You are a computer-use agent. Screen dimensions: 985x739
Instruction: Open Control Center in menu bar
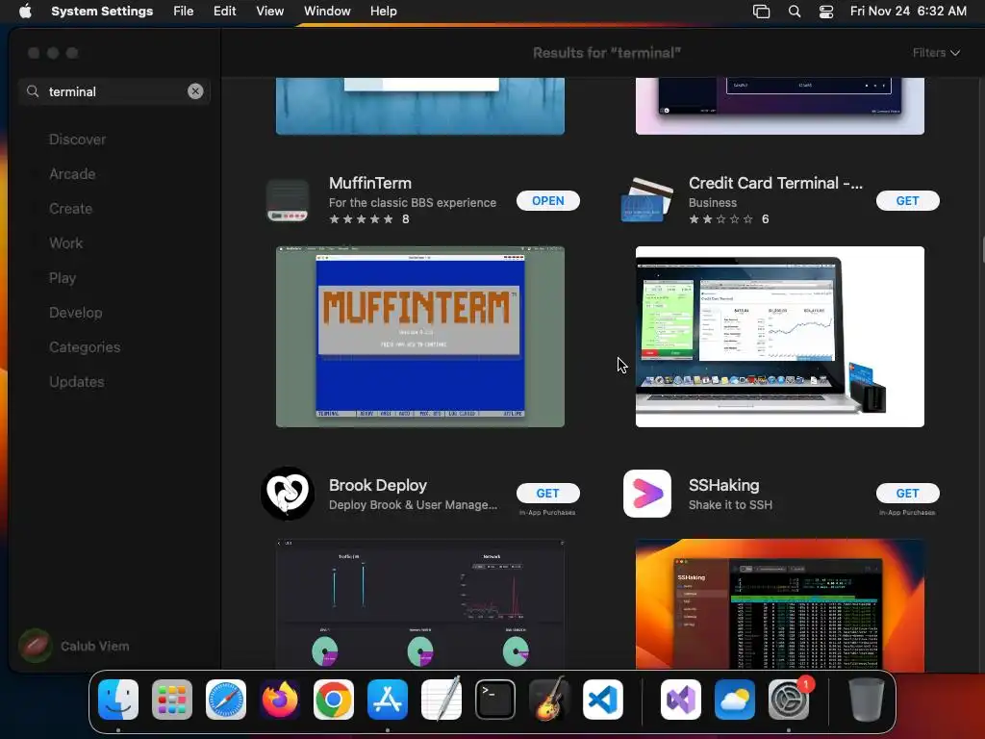coord(826,12)
